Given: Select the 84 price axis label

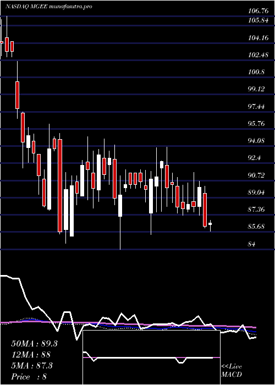Looking at the screenshot, I should 252,244.
